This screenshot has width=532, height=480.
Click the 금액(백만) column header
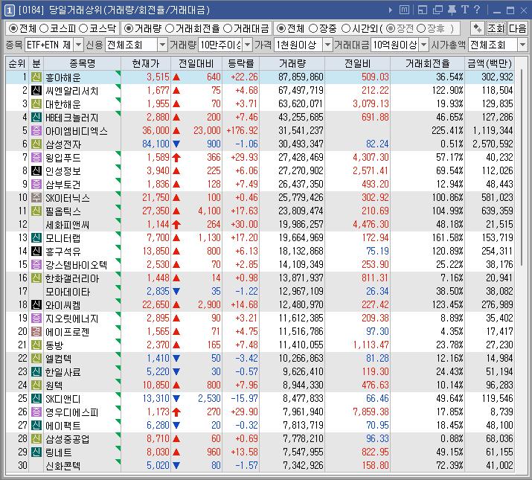(489, 63)
